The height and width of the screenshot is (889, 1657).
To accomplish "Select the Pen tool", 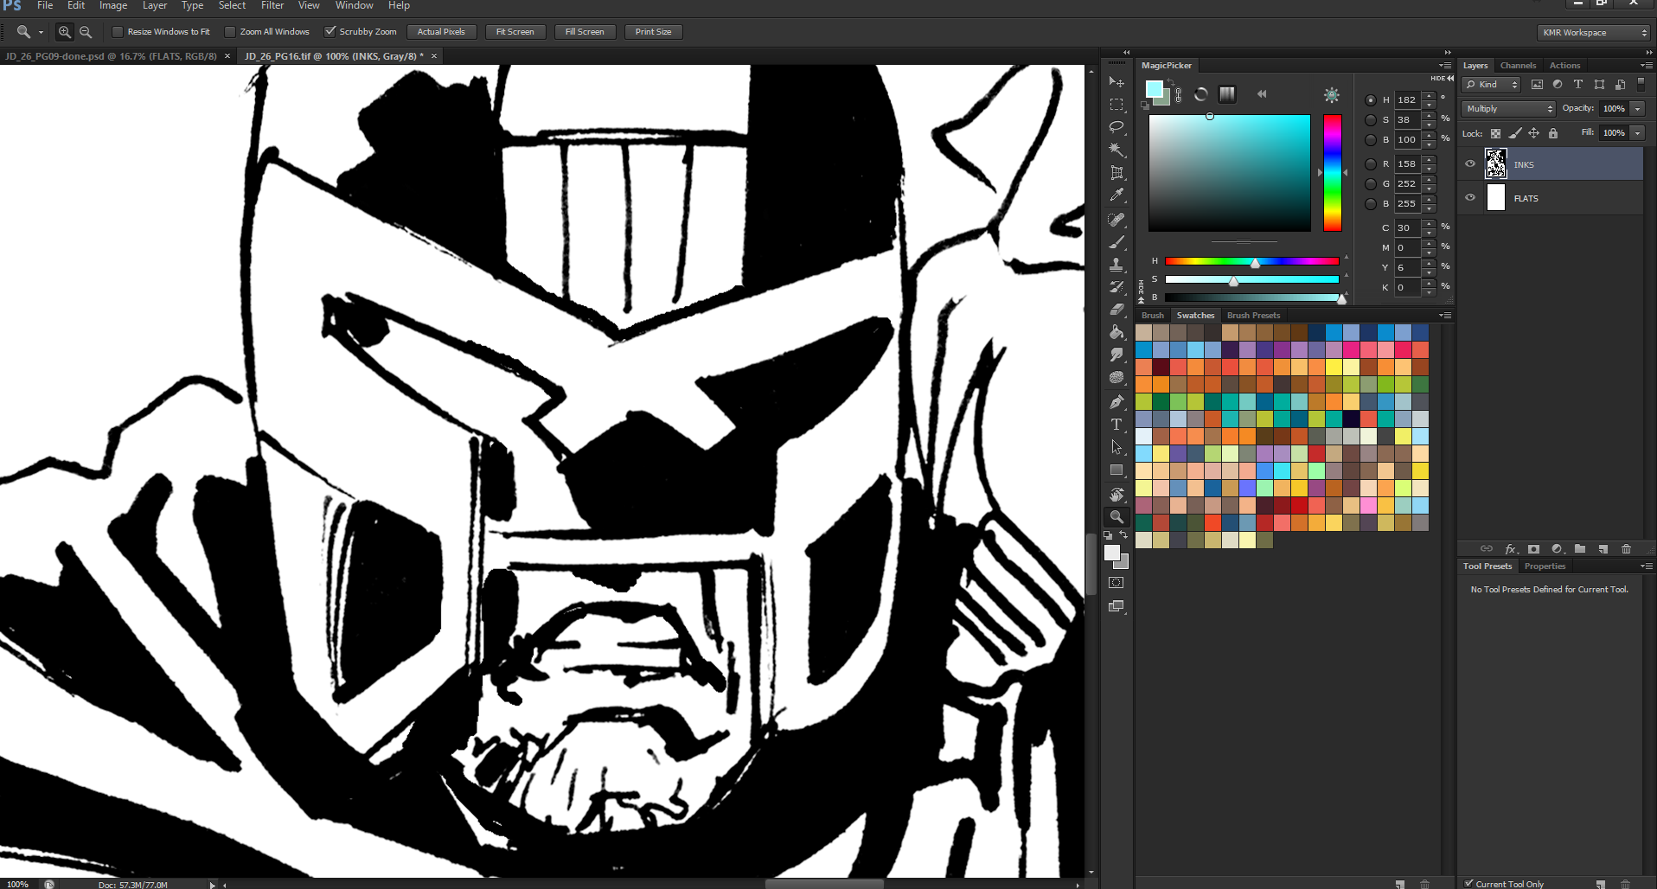I will (x=1116, y=402).
